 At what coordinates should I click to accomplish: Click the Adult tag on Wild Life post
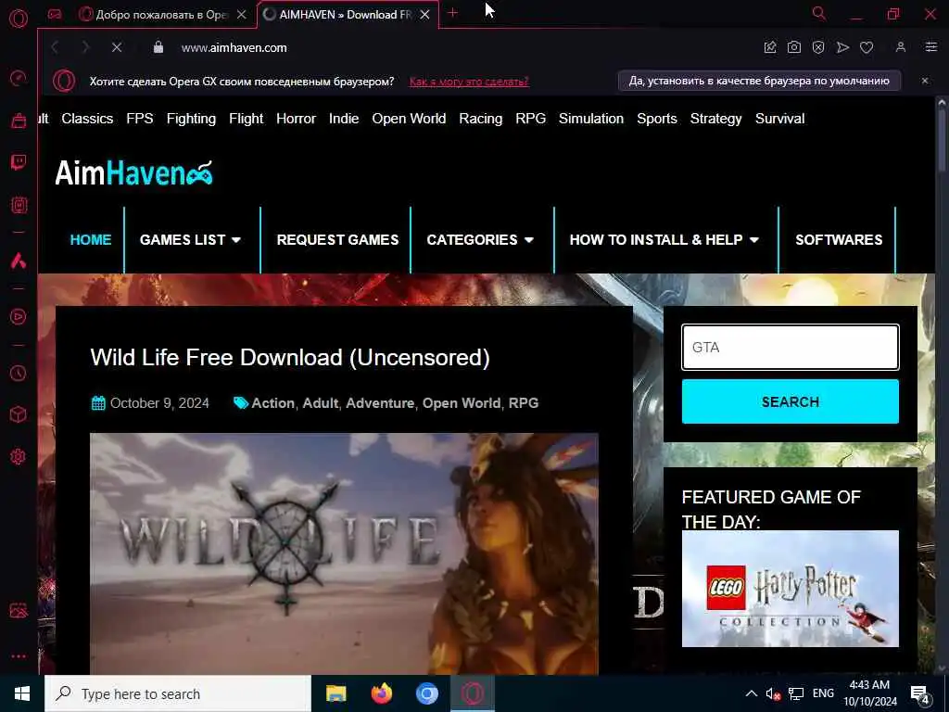click(320, 403)
